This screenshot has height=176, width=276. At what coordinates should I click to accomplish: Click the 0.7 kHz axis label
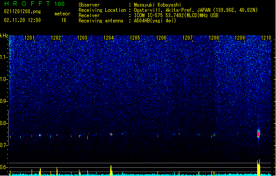click(x=4, y=145)
